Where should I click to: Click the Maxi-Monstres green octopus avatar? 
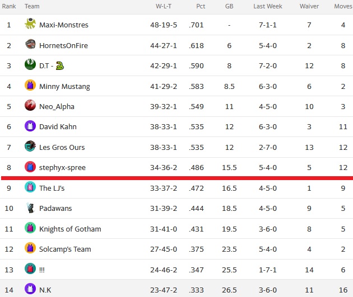(x=30, y=23)
